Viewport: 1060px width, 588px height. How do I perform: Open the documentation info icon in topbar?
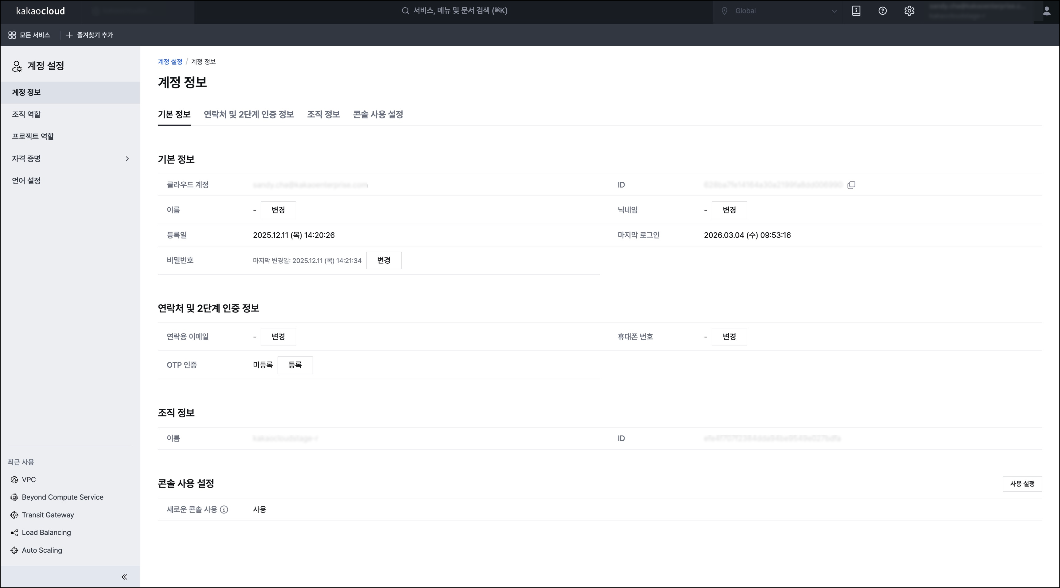click(856, 11)
